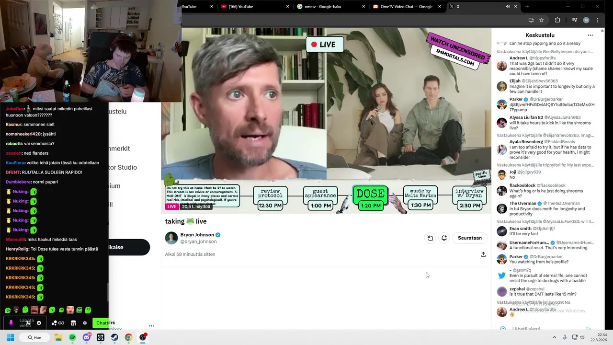This screenshot has width=613, height=345.
Task: Click the taskbar Hae search box
Action: tap(34, 337)
